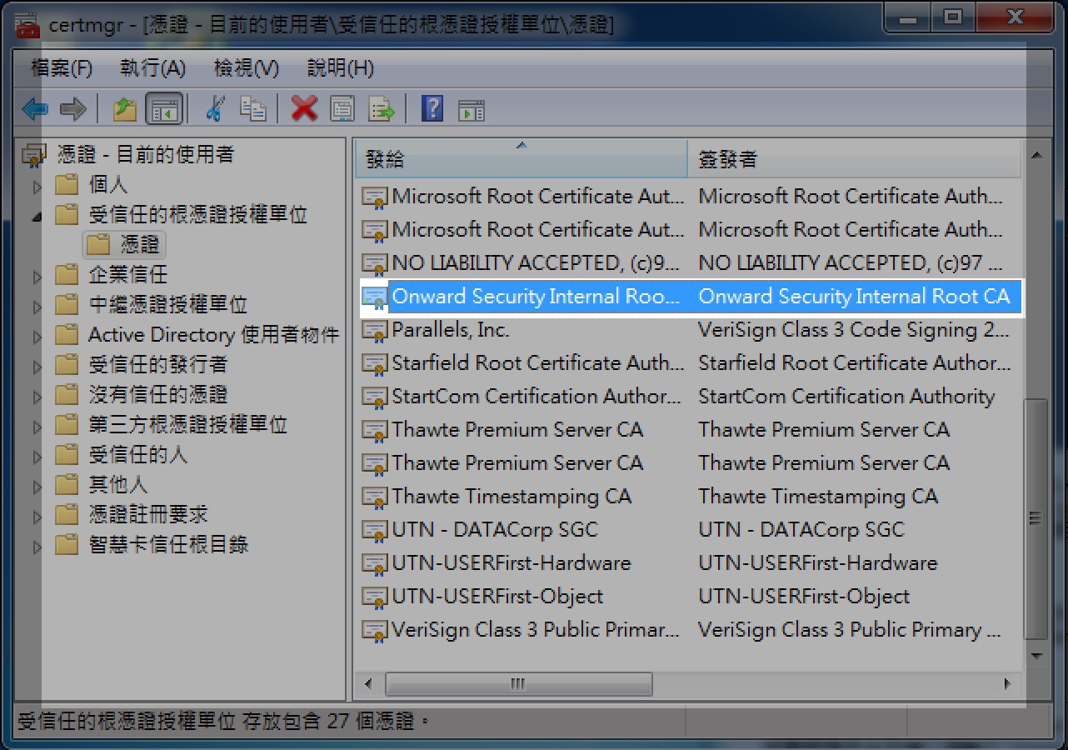Click certificate icon of UTN-USERFirst-Object row
This screenshot has height=750, width=1068.
tap(375, 597)
